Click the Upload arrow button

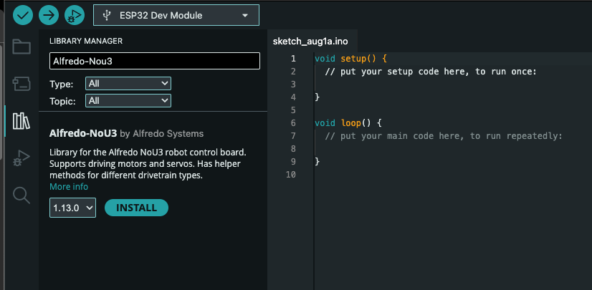pyautogui.click(x=49, y=15)
